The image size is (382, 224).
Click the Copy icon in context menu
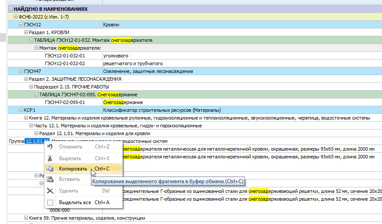tap(50, 169)
